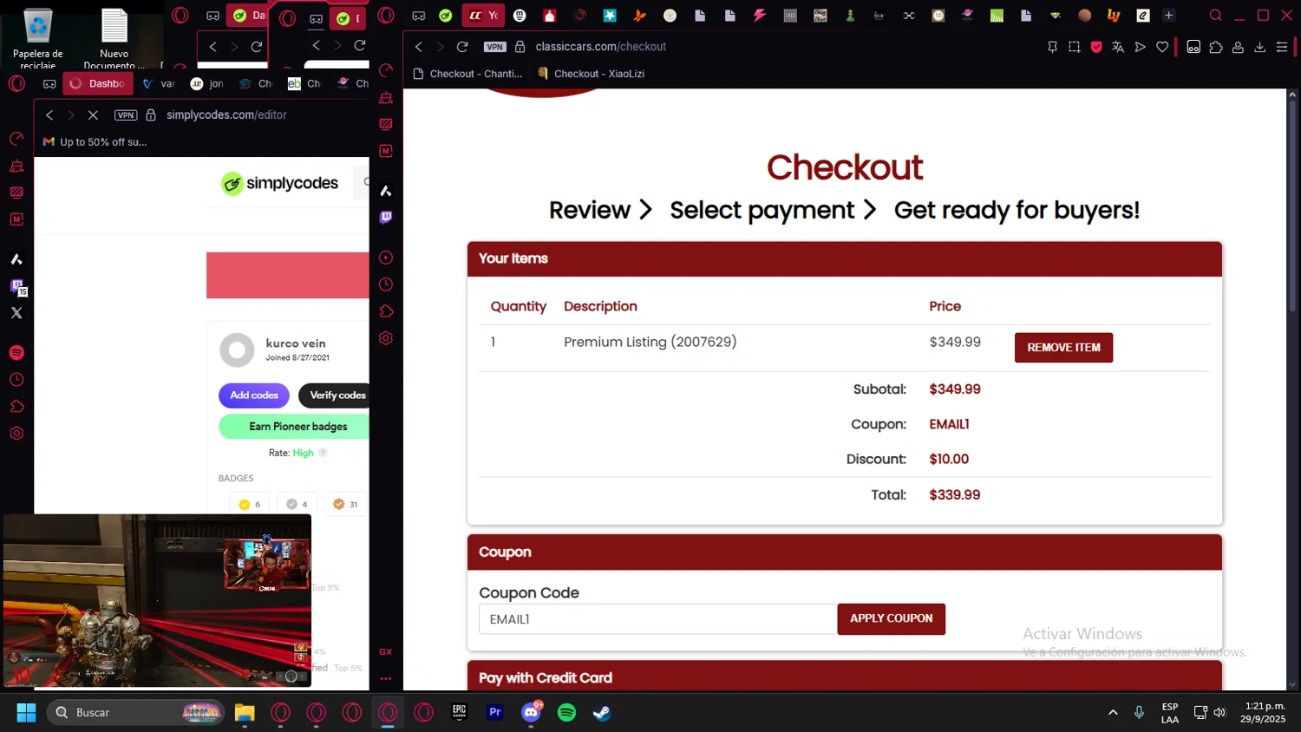
Task: Open Papelera de reciclaje desktop icon
Action: [x=38, y=38]
